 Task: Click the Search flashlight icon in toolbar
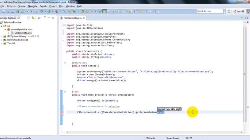92,11
